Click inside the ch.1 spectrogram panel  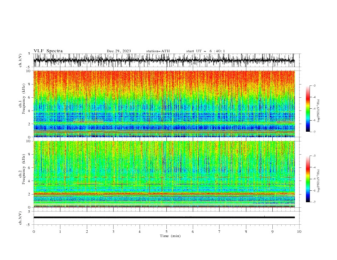(x=164, y=104)
